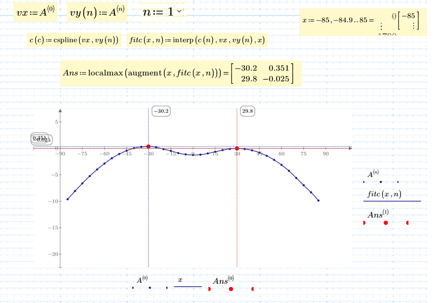Viewport: 445px width, 303px height.
Task: Click the blue line trace sample under fitc(x,n)
Action: point(392,201)
